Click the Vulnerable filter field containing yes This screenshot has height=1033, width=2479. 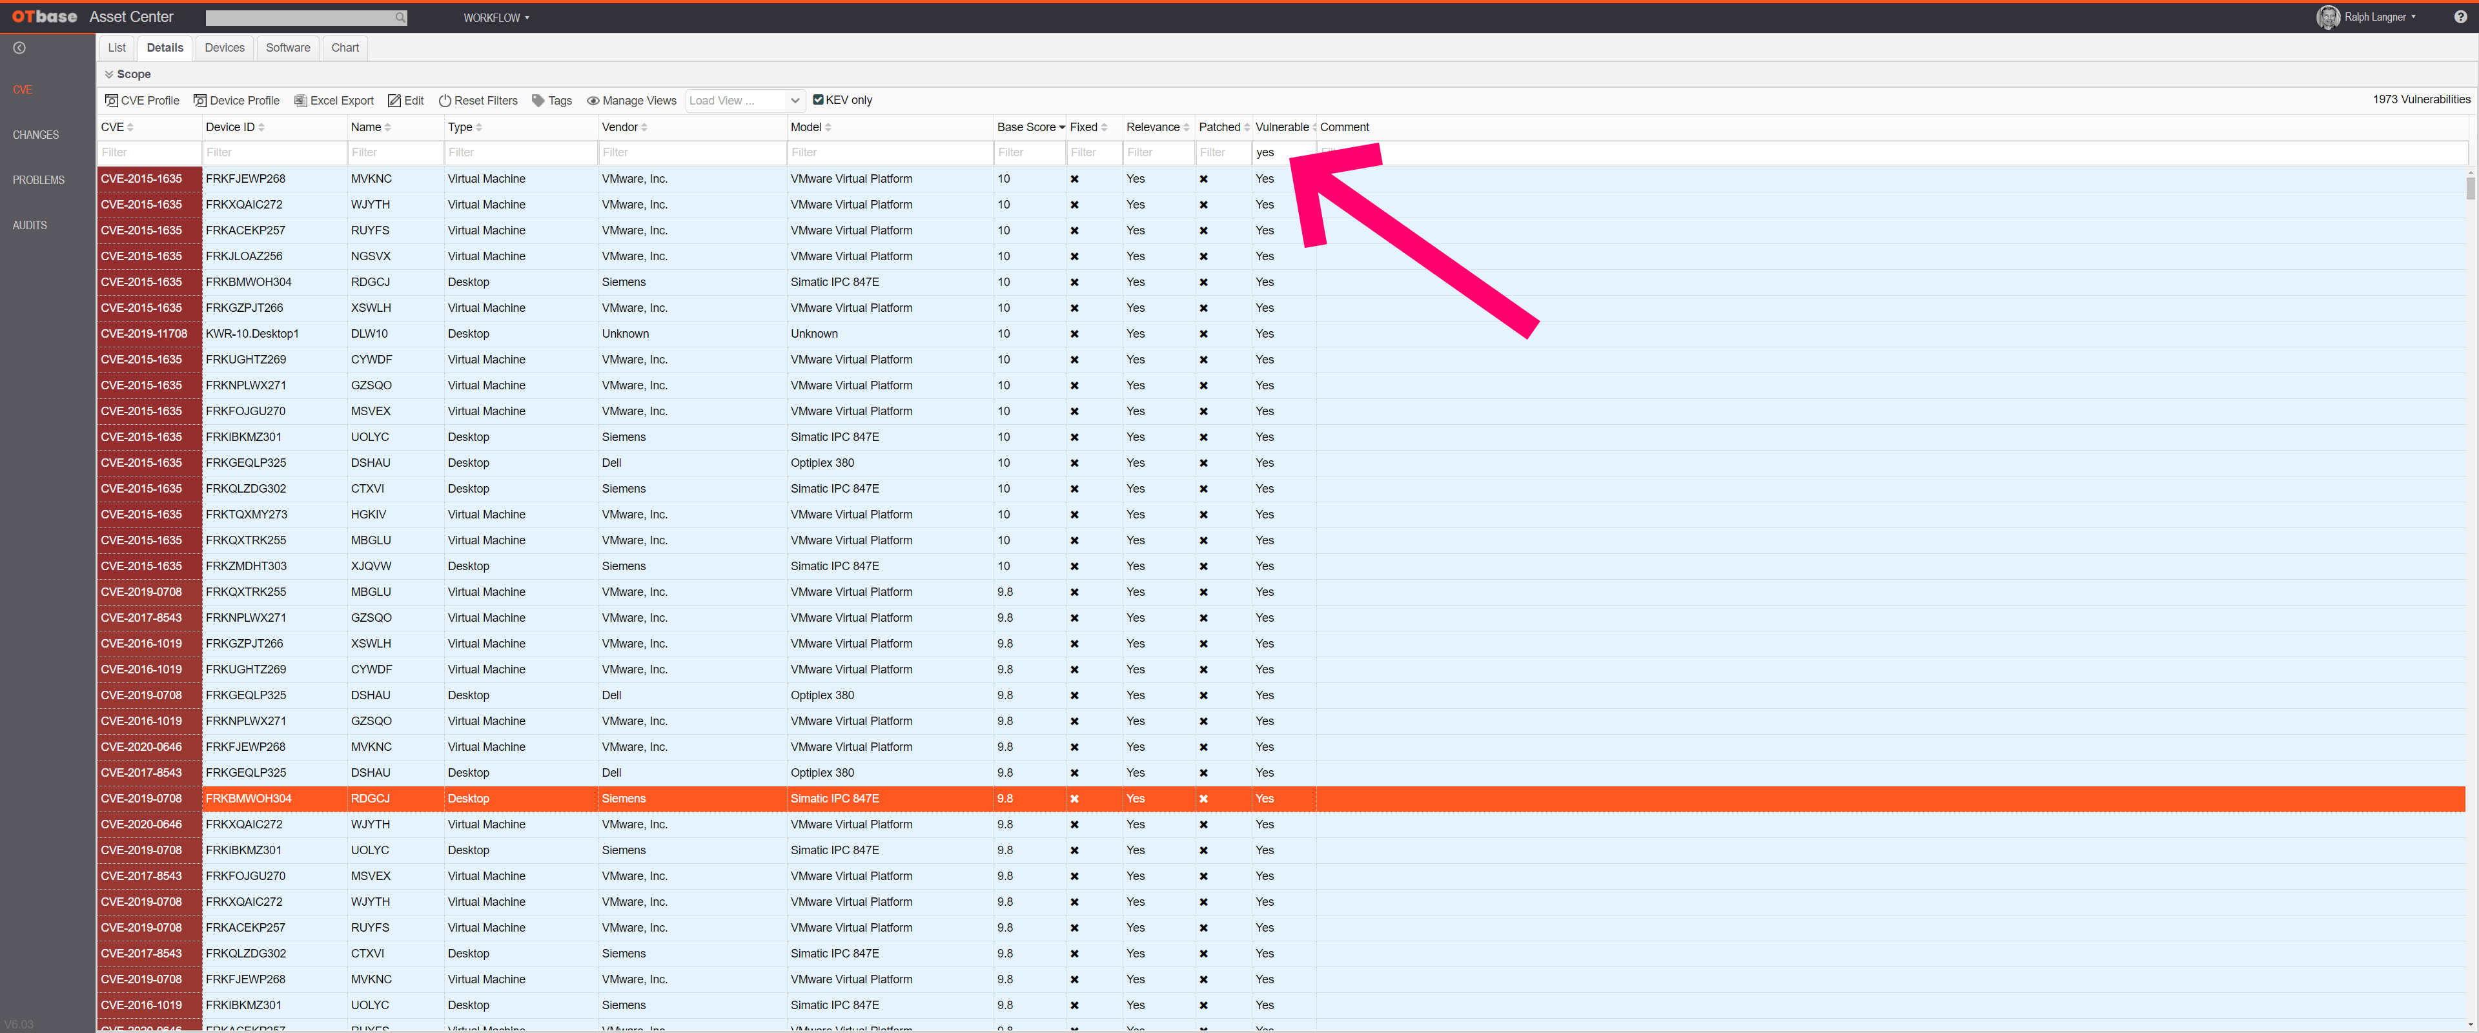tap(1284, 153)
